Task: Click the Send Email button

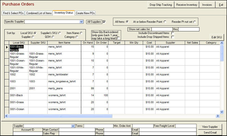Action: [x=210, y=133]
